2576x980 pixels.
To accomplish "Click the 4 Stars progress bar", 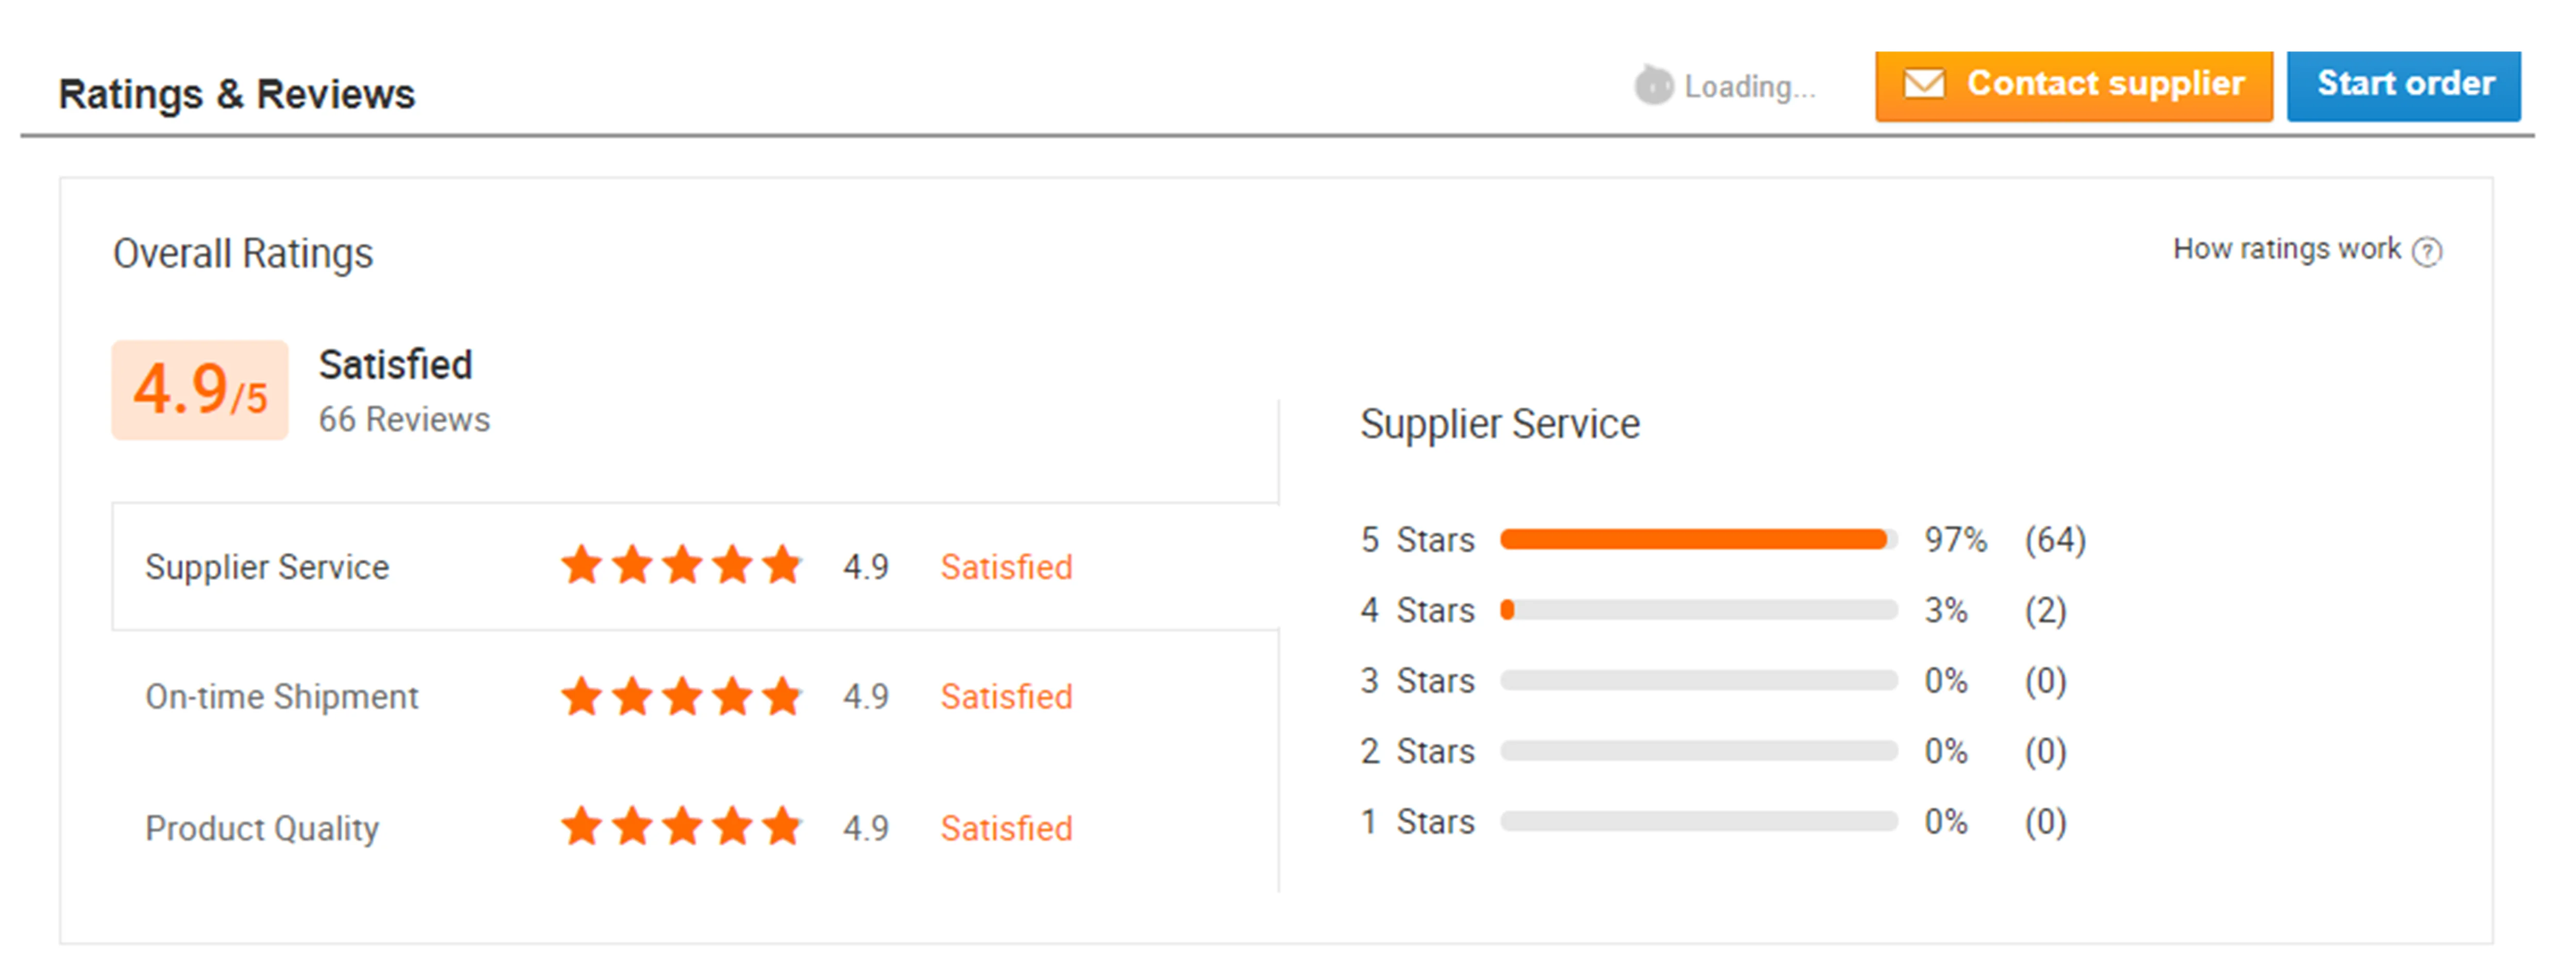I will (1698, 610).
